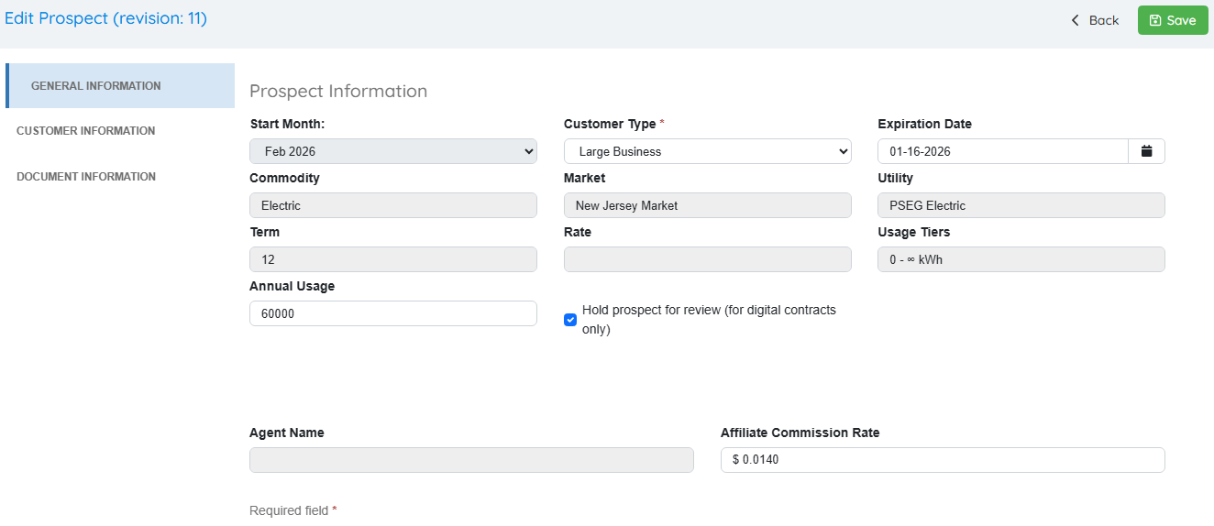Open the Customer Type dropdown
The width and height of the screenshot is (1214, 526).
tap(707, 151)
